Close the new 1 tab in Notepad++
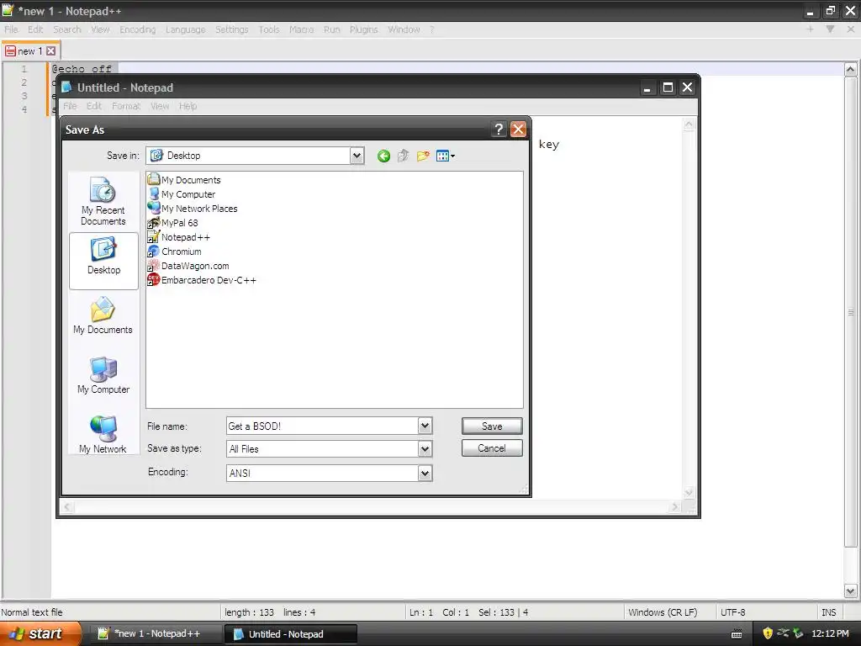 tap(50, 51)
